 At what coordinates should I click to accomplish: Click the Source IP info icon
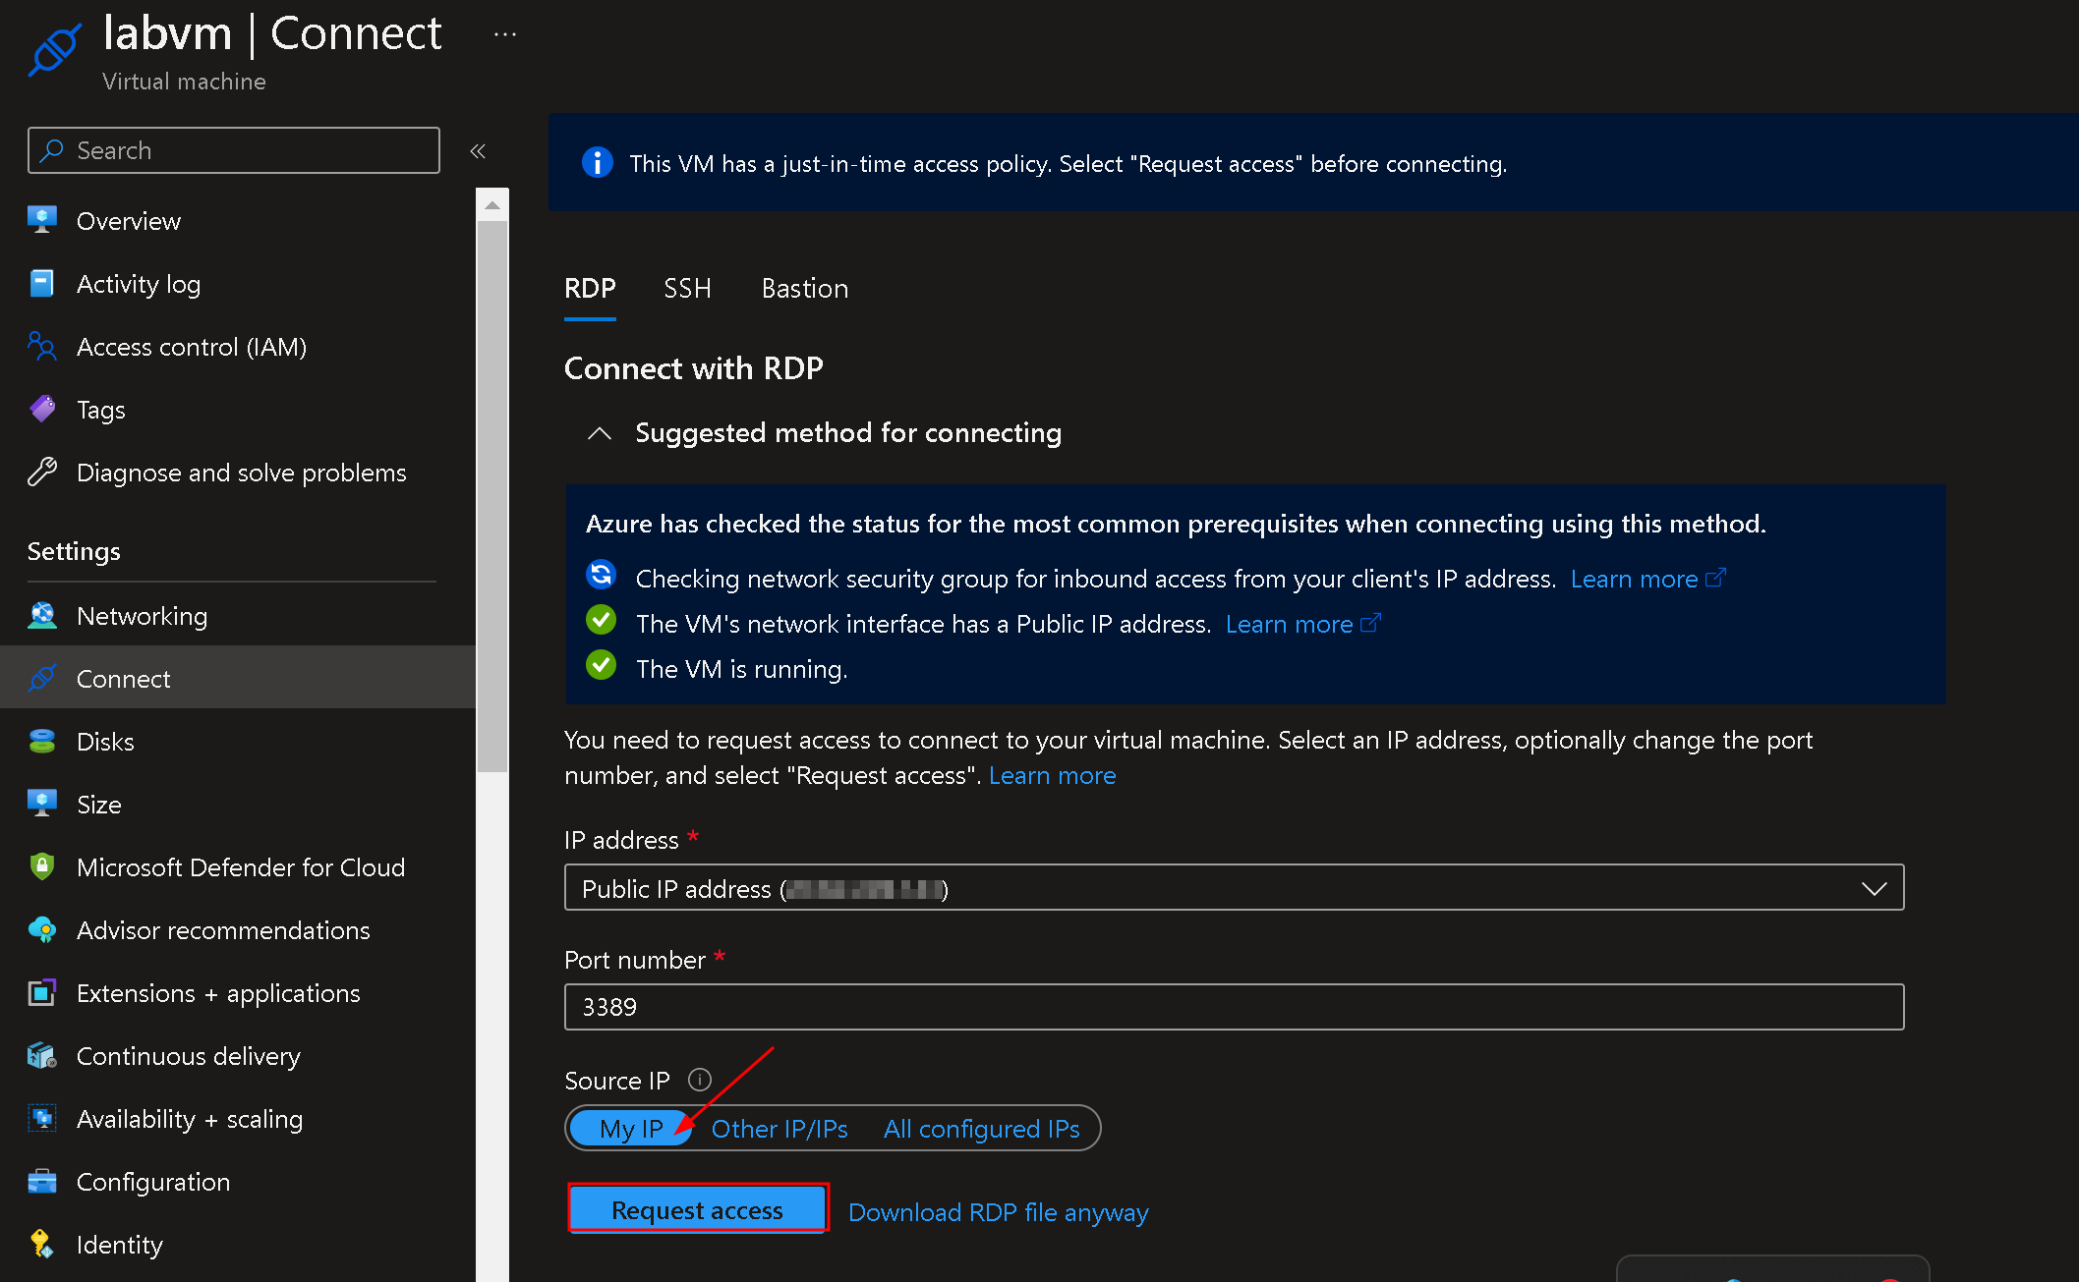pos(699,1080)
